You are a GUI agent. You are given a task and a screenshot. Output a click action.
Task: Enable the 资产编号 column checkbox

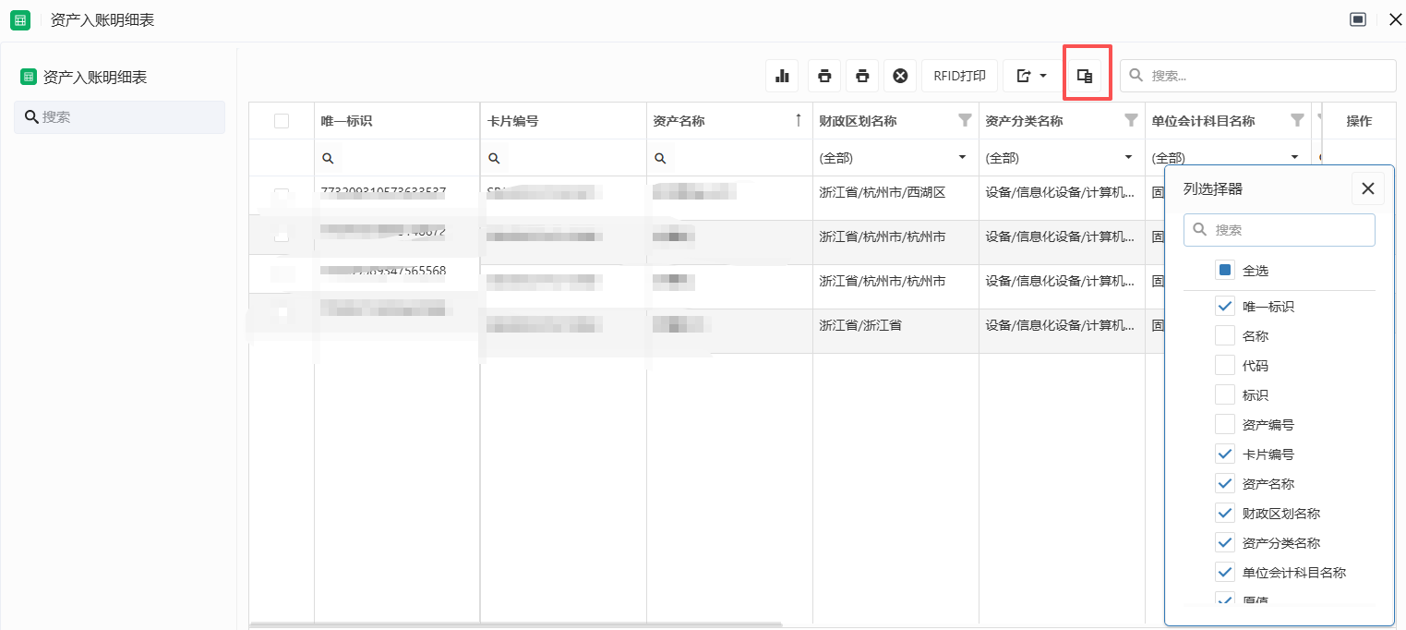1225,425
